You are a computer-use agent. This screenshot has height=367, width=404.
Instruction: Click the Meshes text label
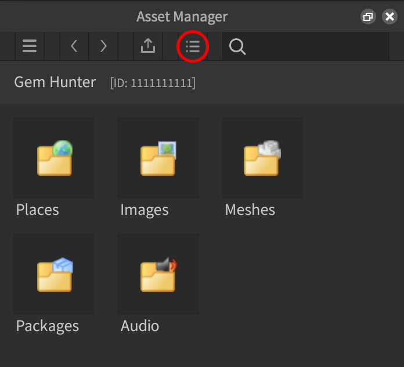250,210
